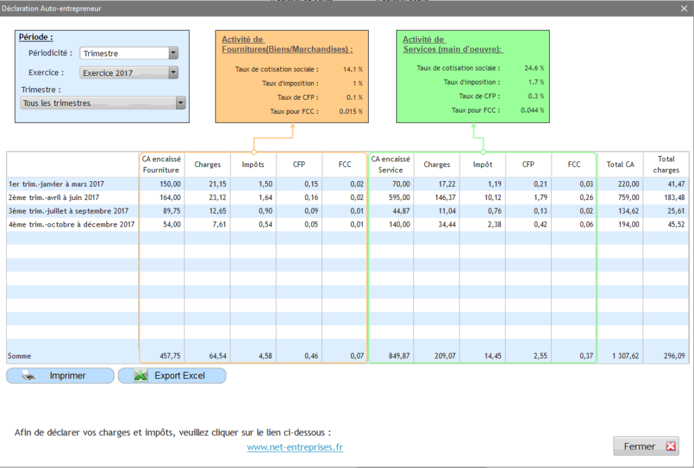This screenshot has width=694, height=468.
Task: Select the row 2ème trim.-avril à juin 2017
Action: (x=68, y=197)
